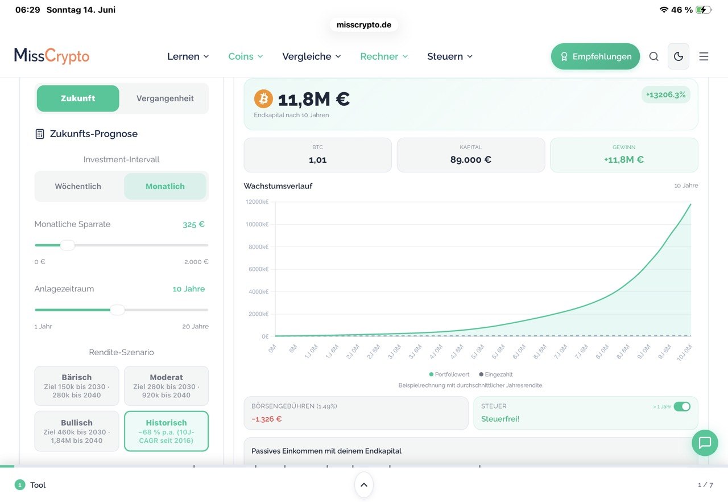This screenshot has width=728, height=502.
Task: Switch to the Zukunft tab
Action: pyautogui.click(x=78, y=98)
